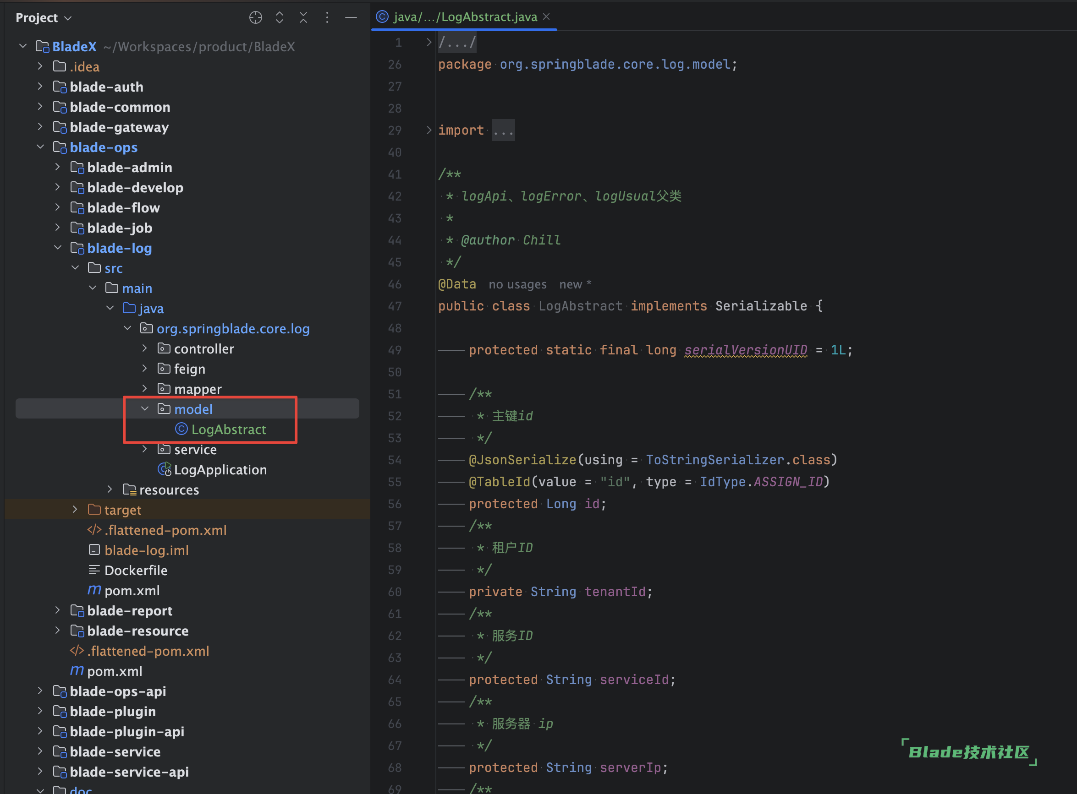Click the folded import ellipsis placeholder
Screen dimensions: 1077x794
click(503, 130)
